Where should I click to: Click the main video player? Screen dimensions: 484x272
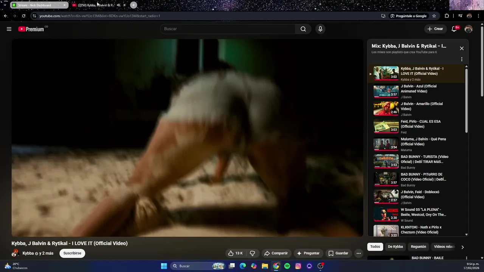click(x=187, y=138)
